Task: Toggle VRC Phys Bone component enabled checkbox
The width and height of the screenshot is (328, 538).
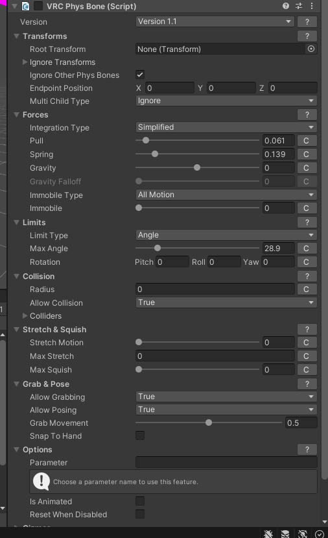Action: tap(38, 6)
